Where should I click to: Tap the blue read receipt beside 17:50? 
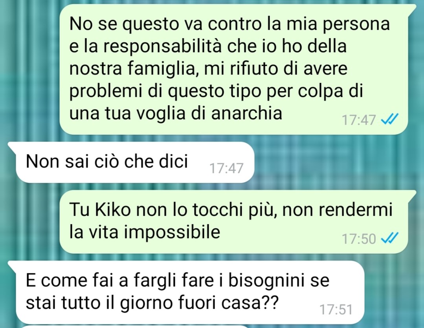tap(390, 238)
